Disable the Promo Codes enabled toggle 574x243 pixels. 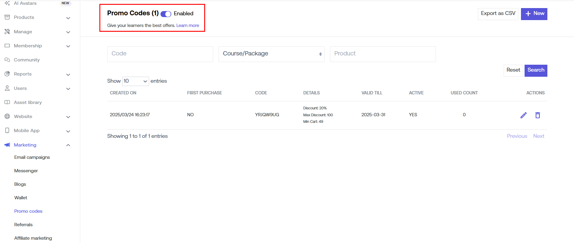[x=166, y=14]
